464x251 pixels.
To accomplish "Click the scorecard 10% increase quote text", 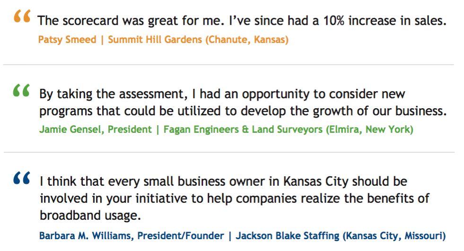I will pos(242,21).
